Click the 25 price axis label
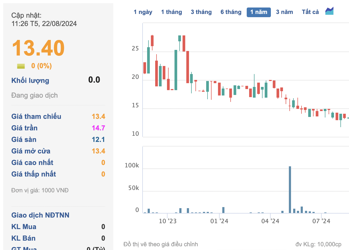349x250 pixels. [x=135, y=49]
